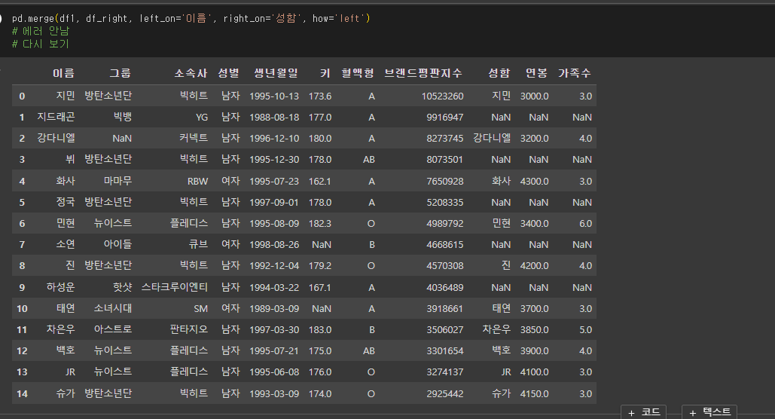The width and height of the screenshot is (775, 419).
Task: Click the family count '5.0' in 차은우's row
Action: pyautogui.click(x=585, y=329)
